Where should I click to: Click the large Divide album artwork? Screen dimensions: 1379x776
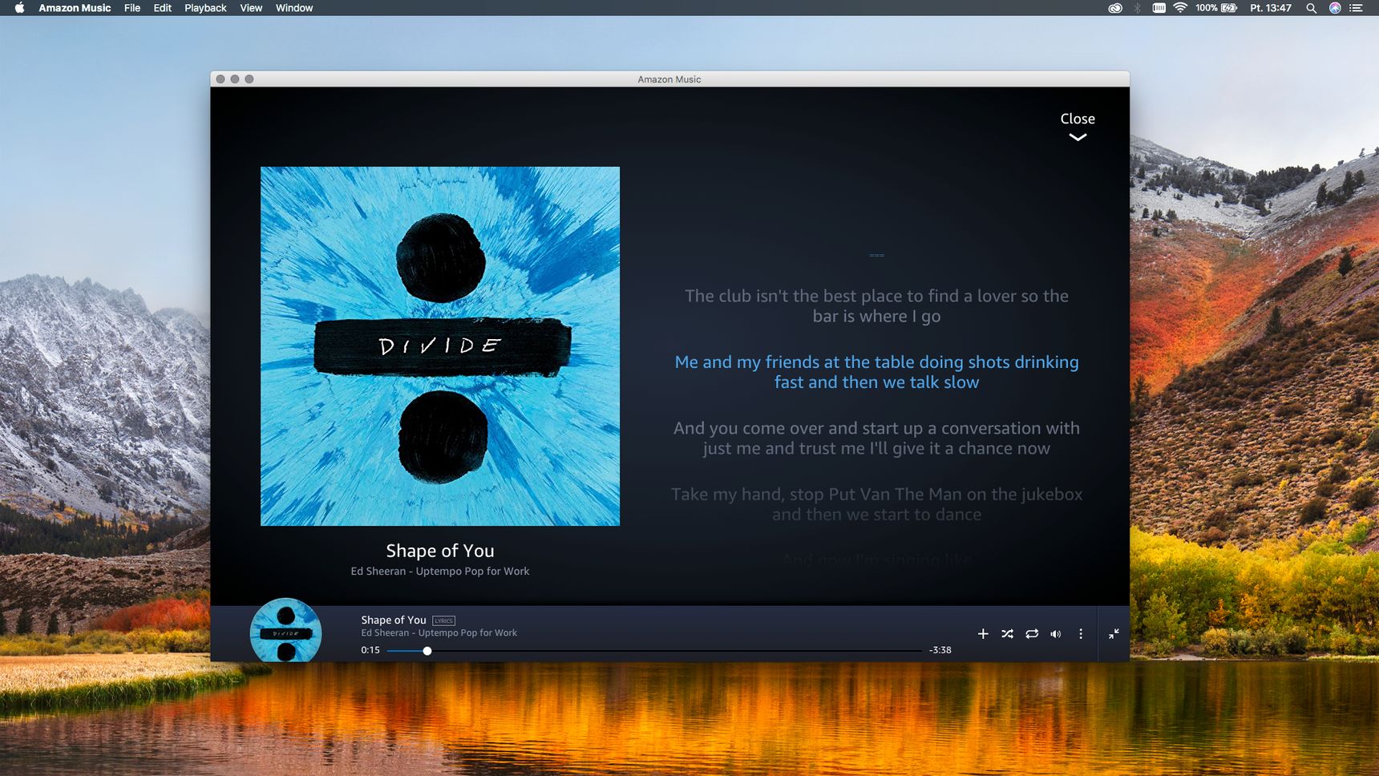point(440,346)
